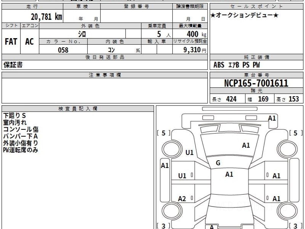Click the interior color value コン
This screenshot has height=229, width=305.
pyautogui.click(x=111, y=50)
